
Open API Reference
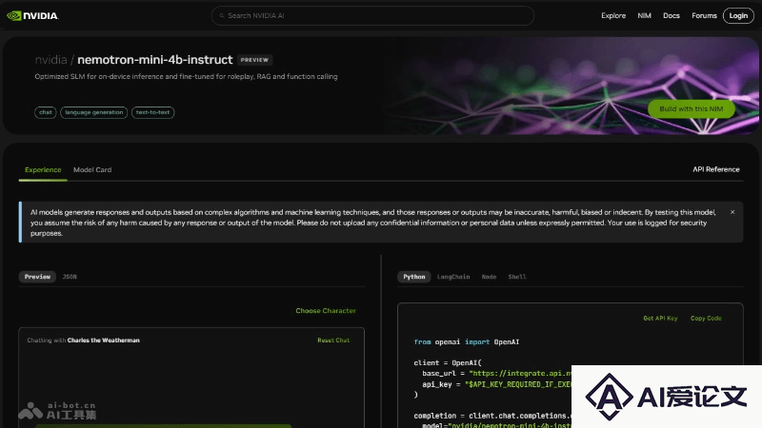716,169
